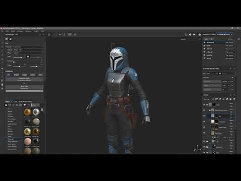Open the File menu

coord(3,31)
